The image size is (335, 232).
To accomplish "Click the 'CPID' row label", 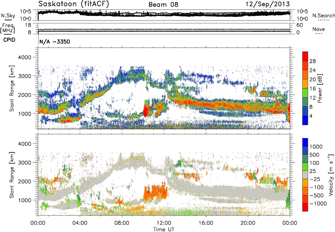I will pyautogui.click(x=9, y=40).
